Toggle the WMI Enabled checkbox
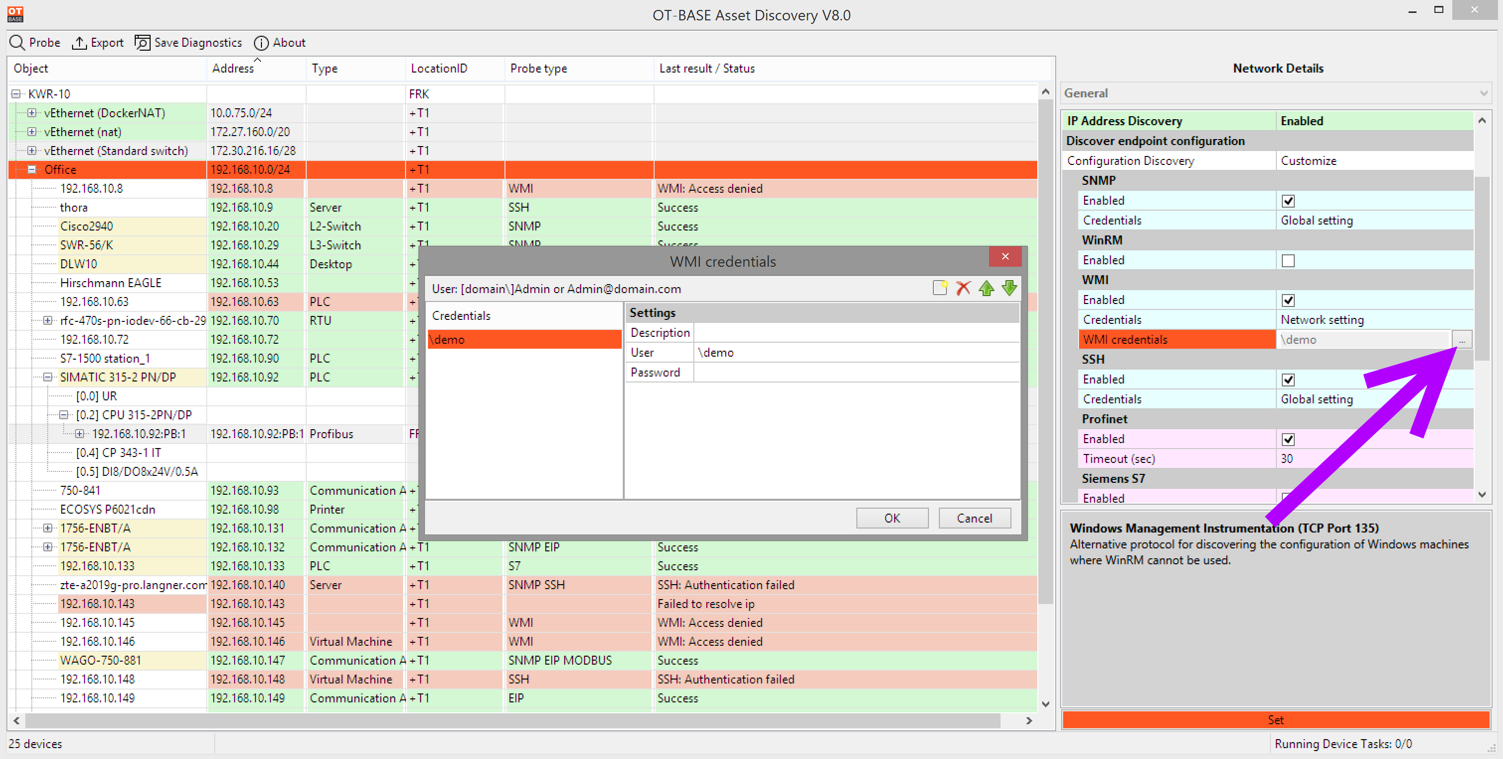This screenshot has width=1503, height=759. tap(1288, 300)
